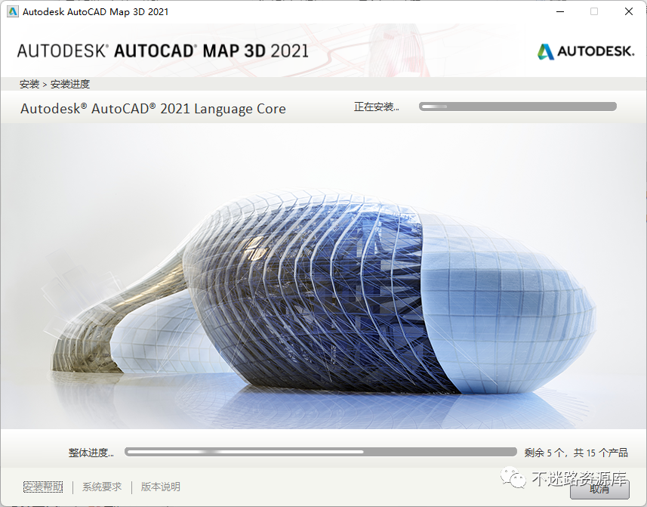
Task: Click the 安装 > 安装进度 breadcrumb text
Action: 54,84
